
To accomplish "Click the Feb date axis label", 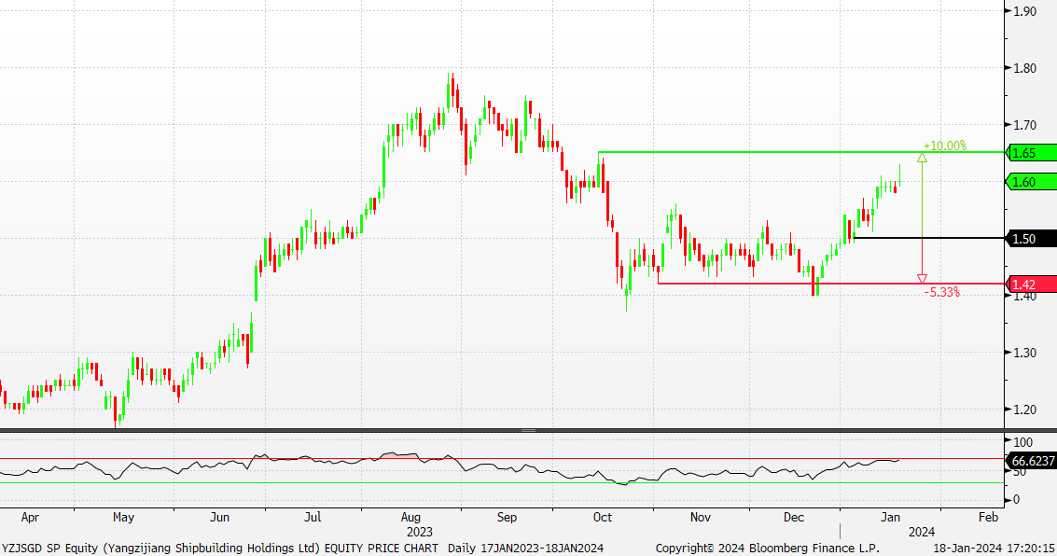I will point(988,518).
